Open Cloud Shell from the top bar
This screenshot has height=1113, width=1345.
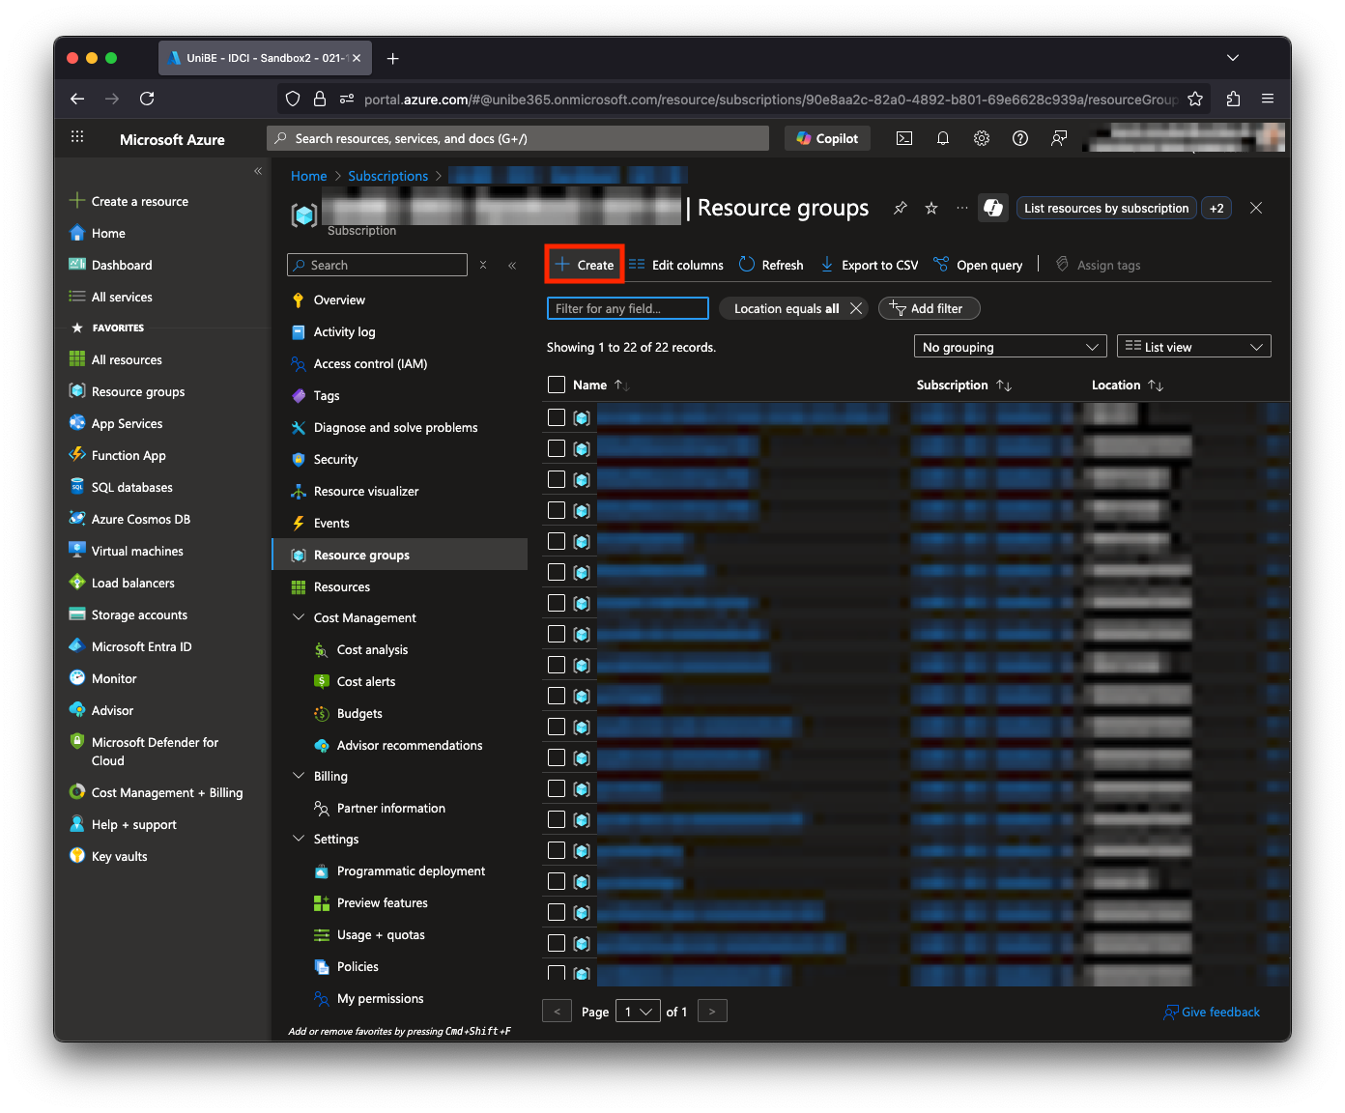pos(904,138)
